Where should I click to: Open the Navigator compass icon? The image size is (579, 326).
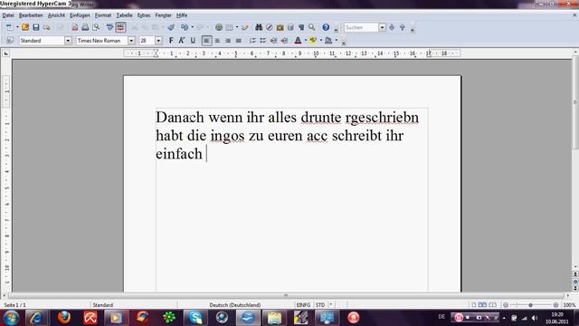(270, 27)
